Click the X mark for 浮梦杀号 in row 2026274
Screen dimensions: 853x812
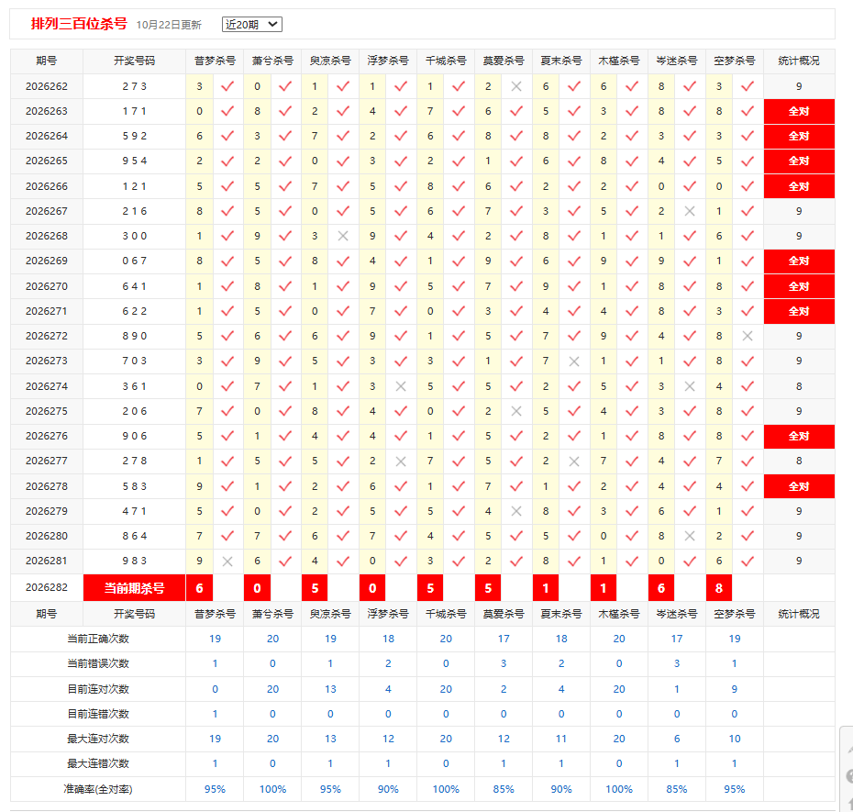[401, 386]
